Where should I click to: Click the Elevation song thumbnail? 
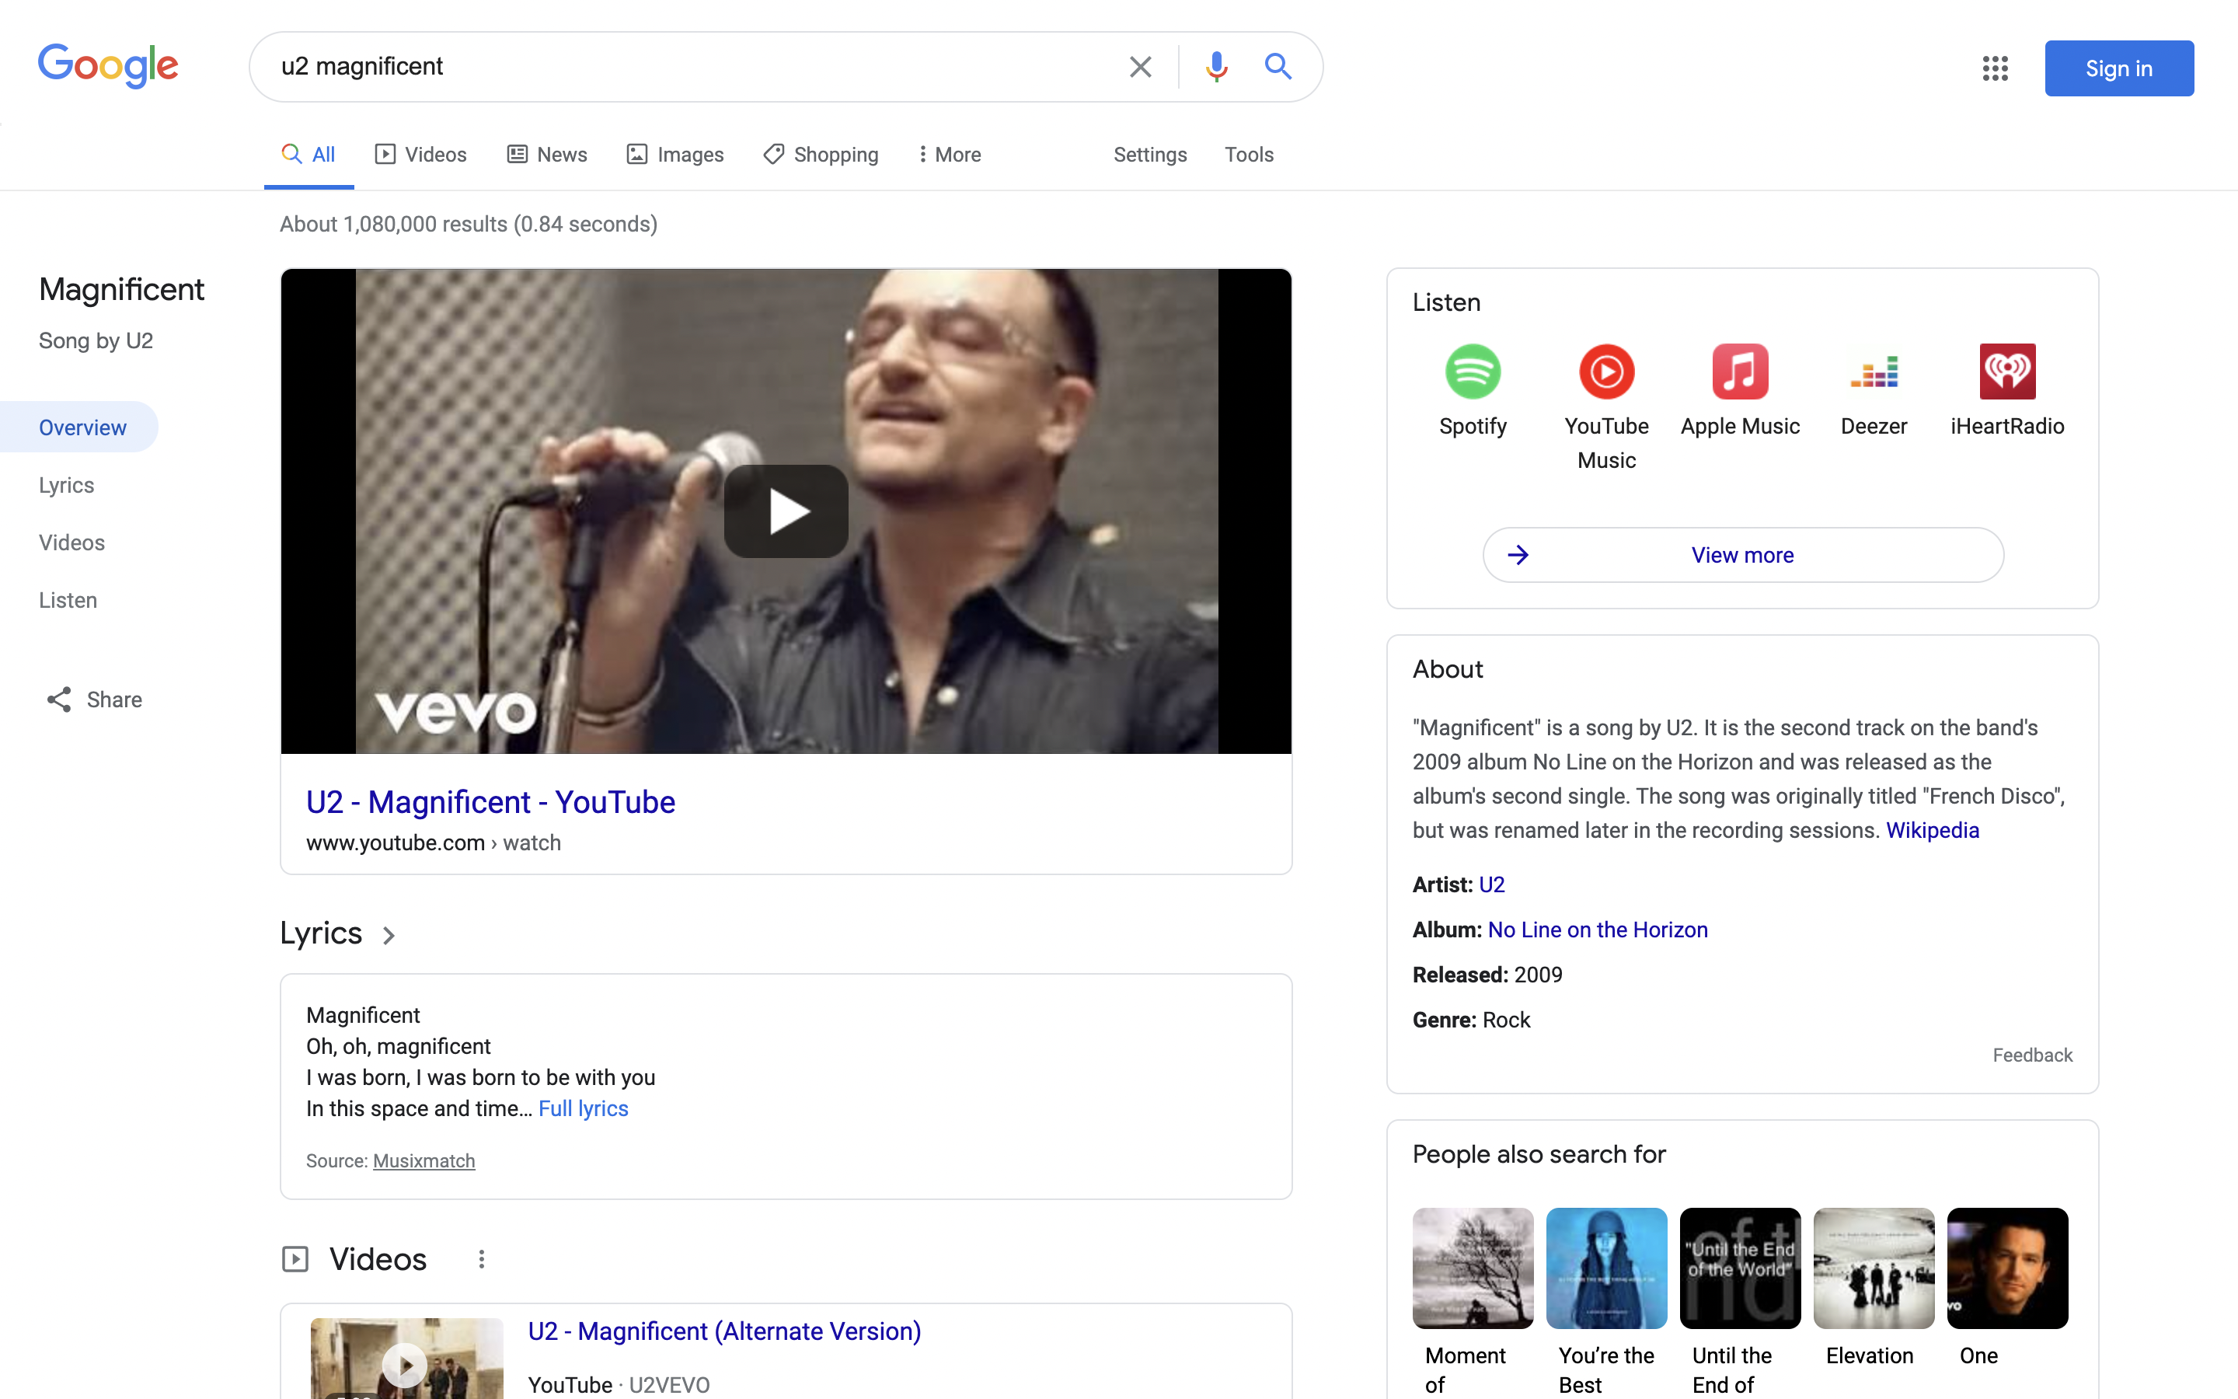coord(1873,1268)
